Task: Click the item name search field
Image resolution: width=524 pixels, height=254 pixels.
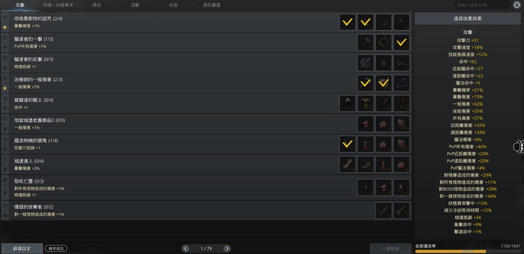Action: [x=482, y=5]
